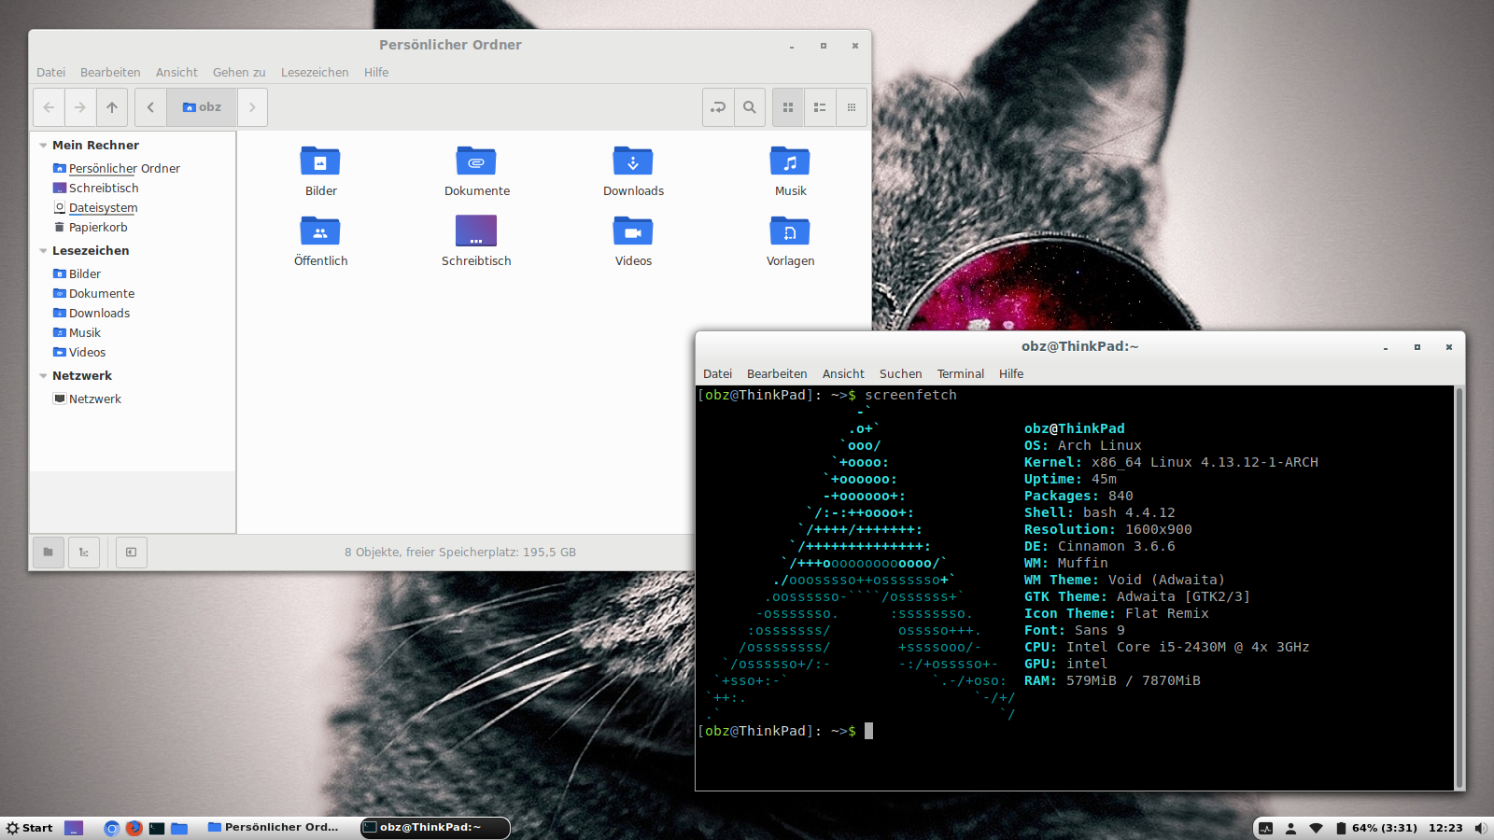Select the obz path bar button
The image size is (1494, 840).
tap(202, 107)
